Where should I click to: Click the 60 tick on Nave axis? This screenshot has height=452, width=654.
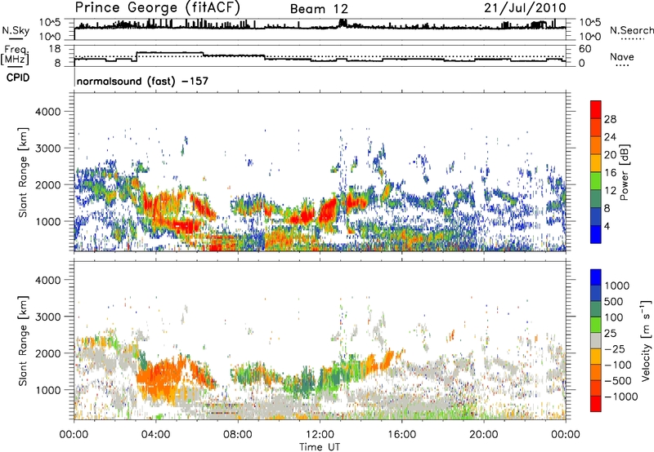click(585, 49)
